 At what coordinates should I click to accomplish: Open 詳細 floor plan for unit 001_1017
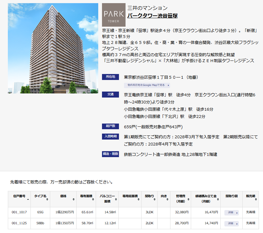click(232, 213)
